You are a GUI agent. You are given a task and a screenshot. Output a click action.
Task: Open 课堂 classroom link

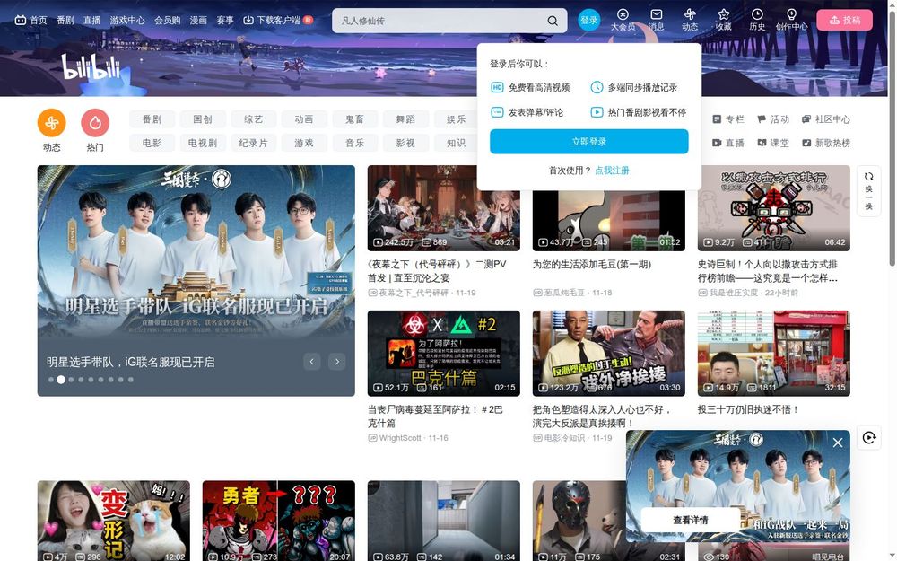click(x=773, y=143)
